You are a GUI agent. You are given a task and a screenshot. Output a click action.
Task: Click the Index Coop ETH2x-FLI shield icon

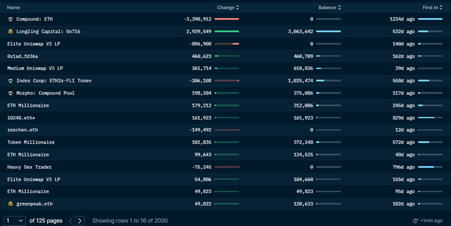[11, 81]
